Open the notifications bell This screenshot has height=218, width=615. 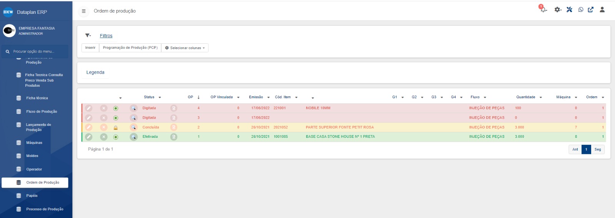543,10
